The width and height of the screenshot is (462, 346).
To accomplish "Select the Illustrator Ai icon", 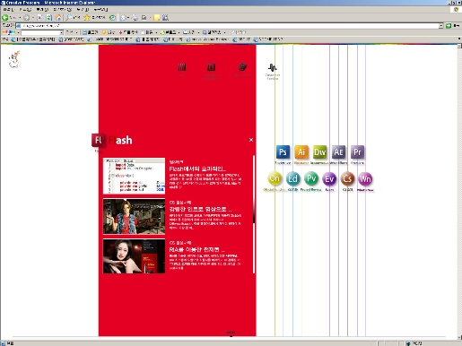I will 301,152.
